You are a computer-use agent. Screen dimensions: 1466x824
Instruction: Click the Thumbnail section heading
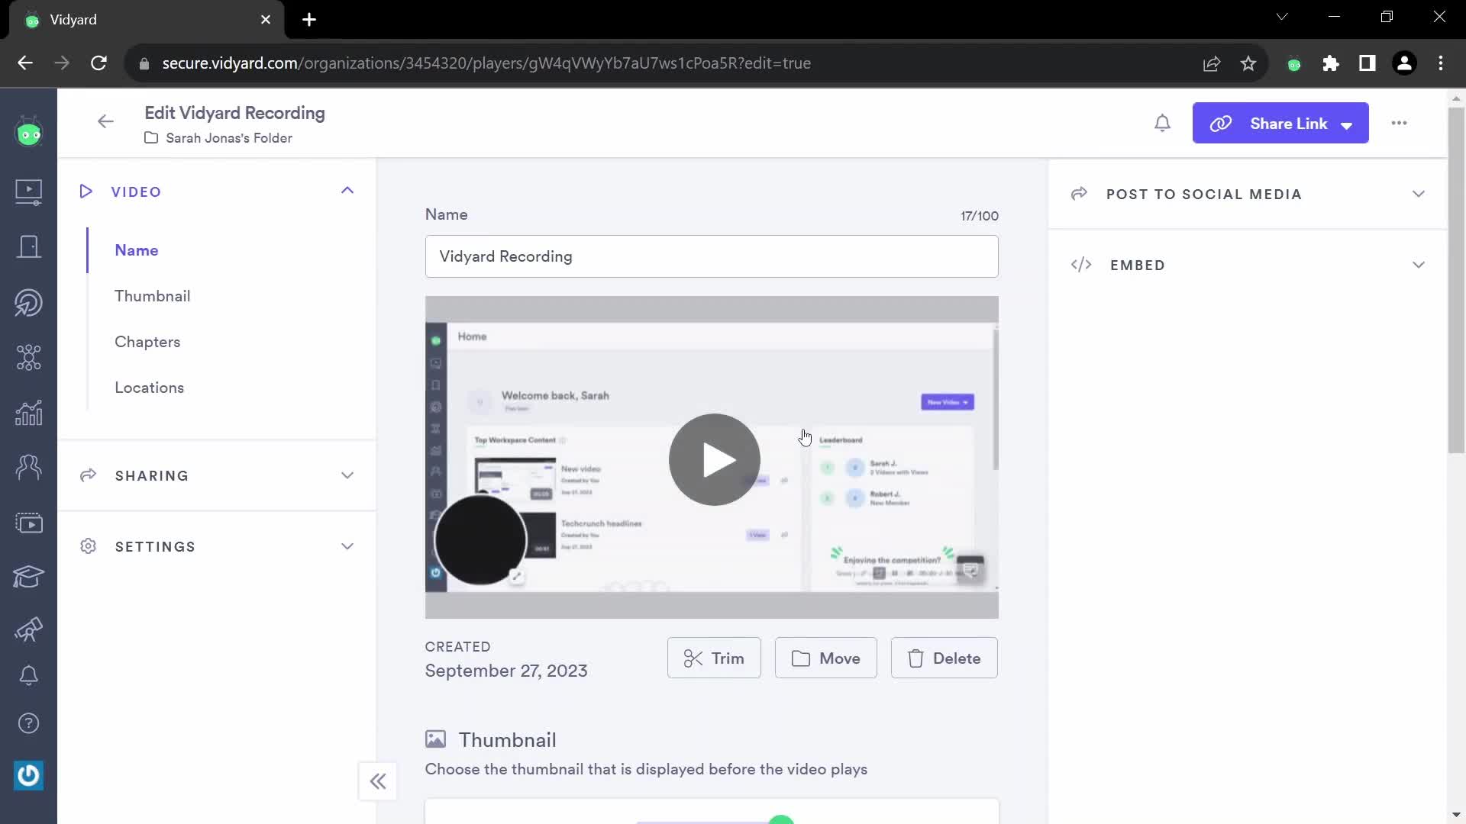tap(507, 740)
